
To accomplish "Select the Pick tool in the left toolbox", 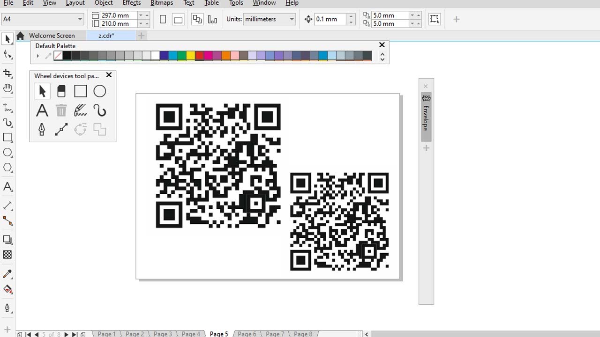I will pyautogui.click(x=7, y=39).
